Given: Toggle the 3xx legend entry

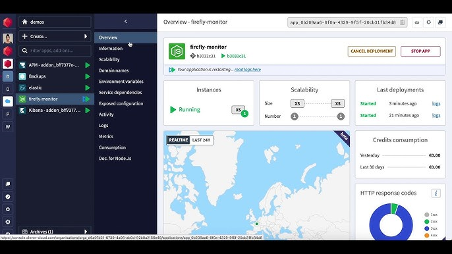Looking at the screenshot, I should (431, 228).
